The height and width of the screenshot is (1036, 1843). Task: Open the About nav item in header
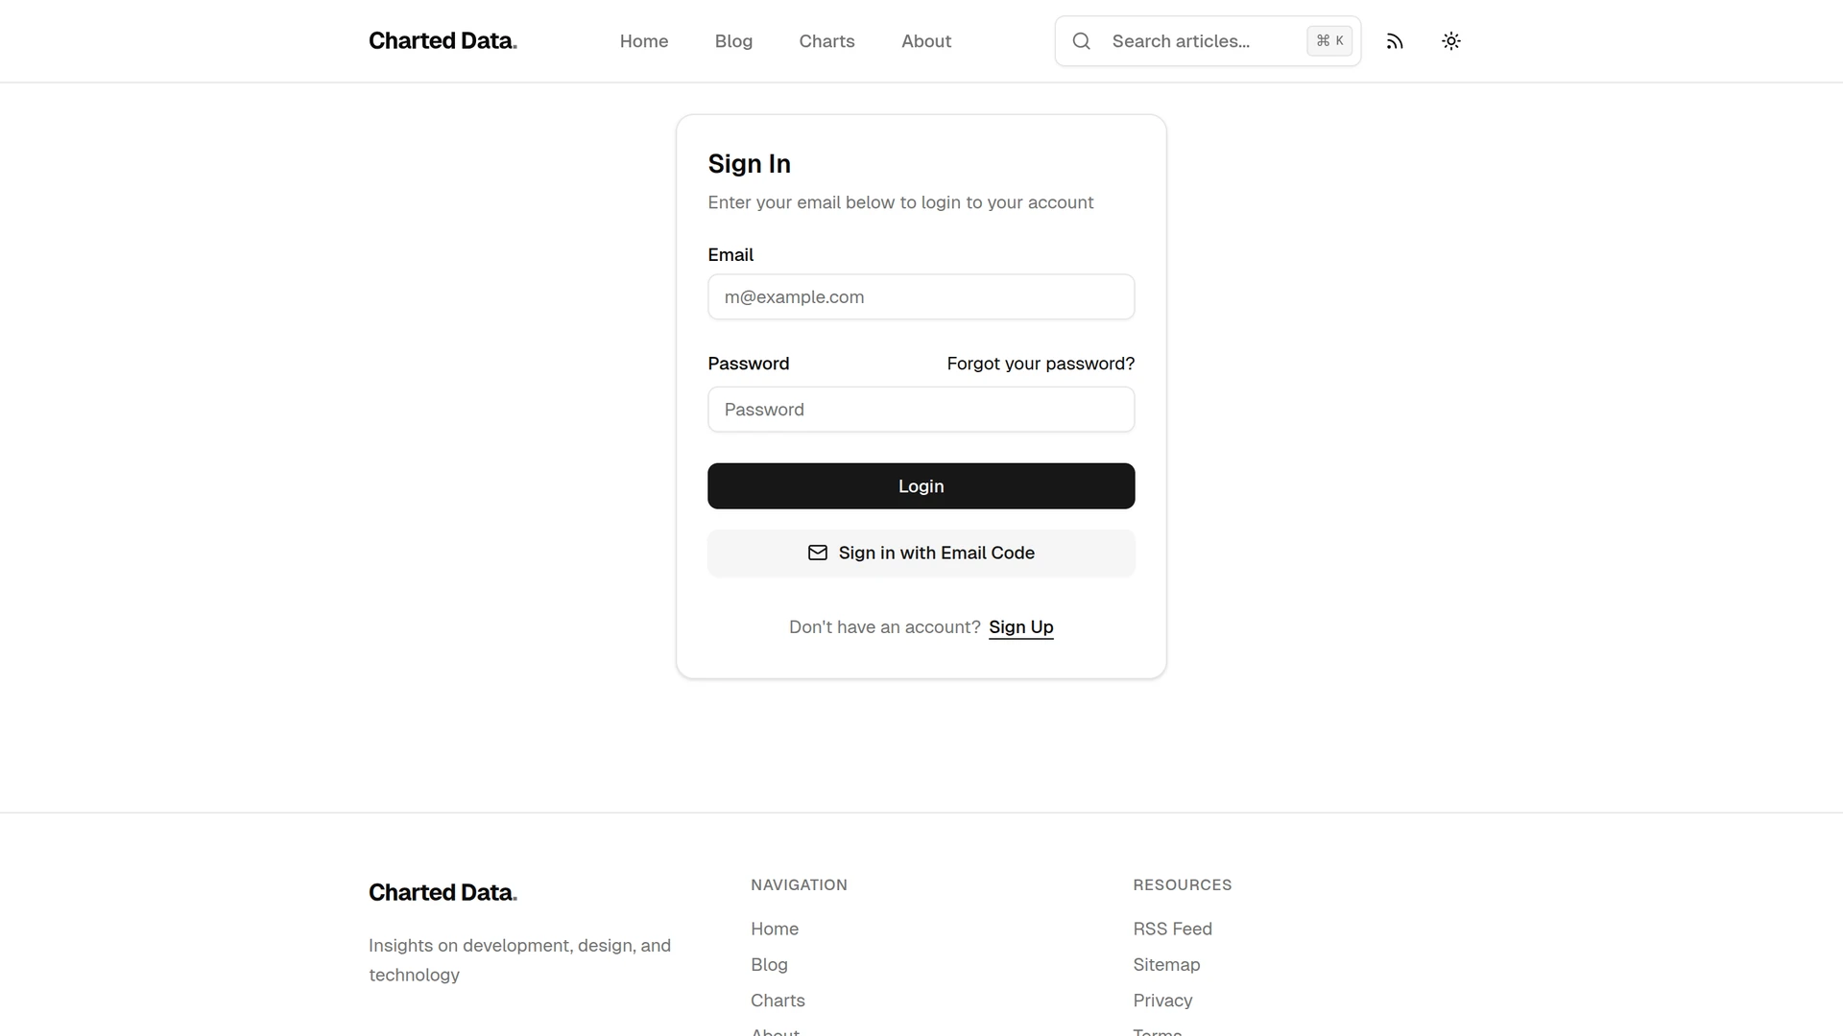(926, 41)
